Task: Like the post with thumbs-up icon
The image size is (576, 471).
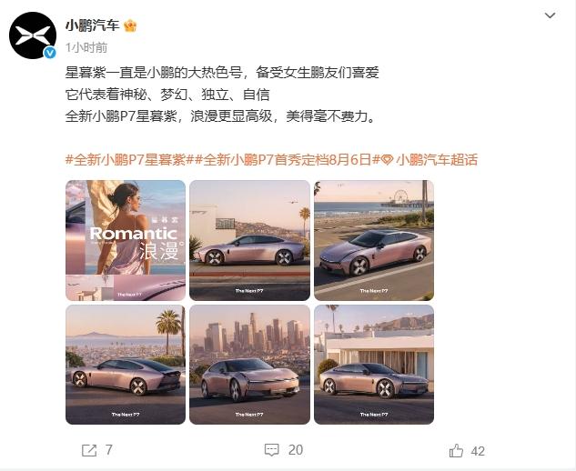Action: [x=456, y=450]
